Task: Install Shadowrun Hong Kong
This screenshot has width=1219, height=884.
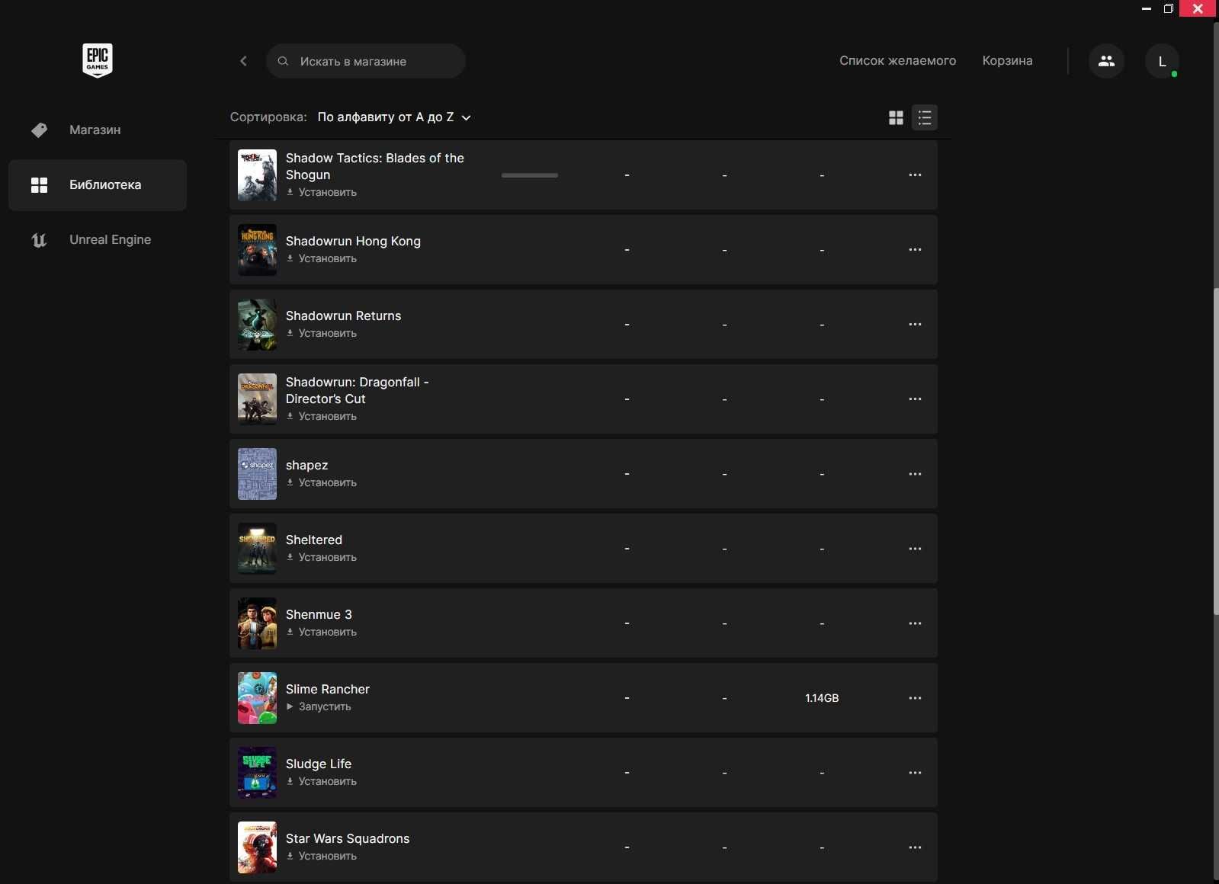Action: [x=322, y=259]
